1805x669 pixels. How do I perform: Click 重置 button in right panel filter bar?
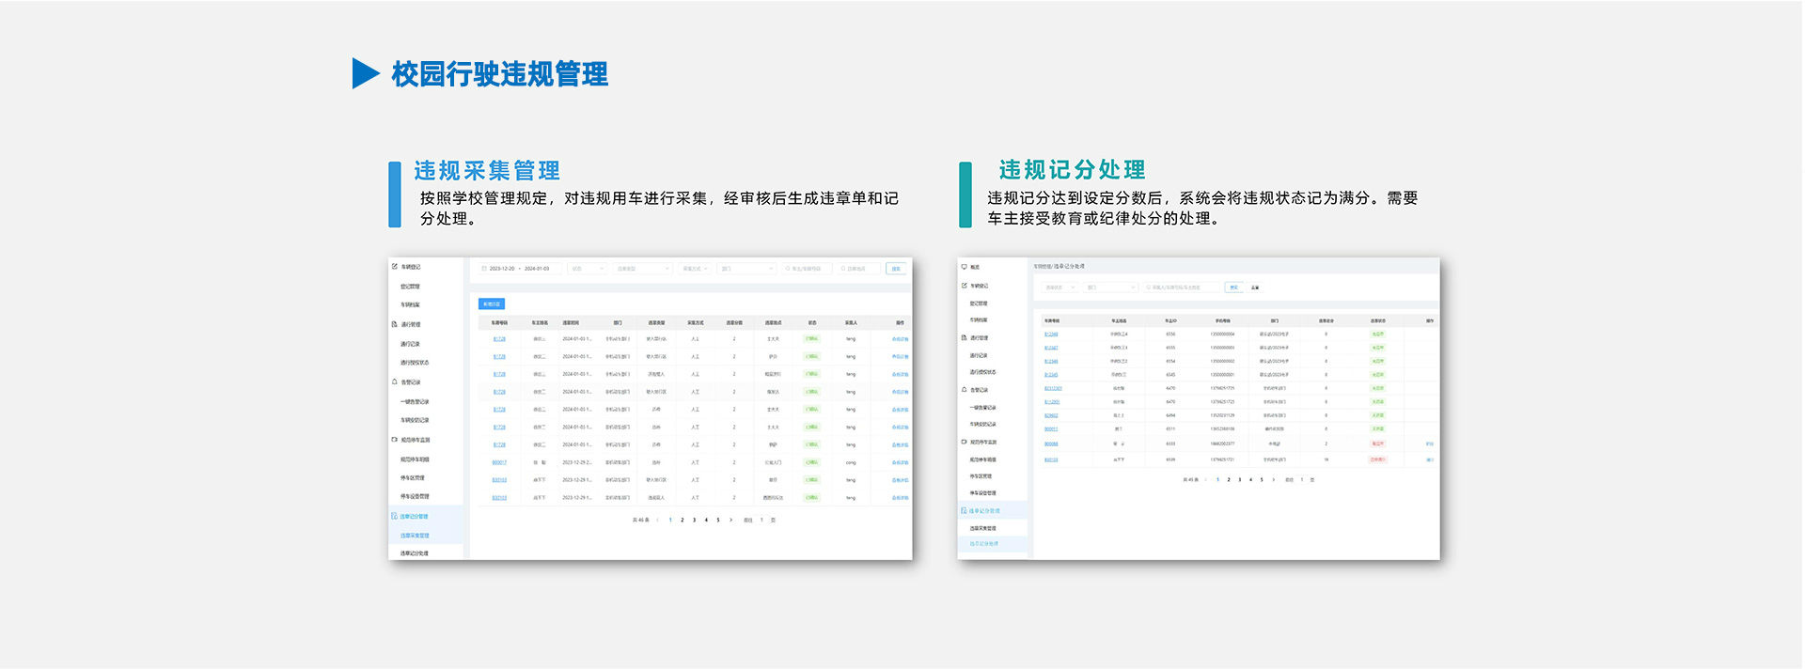[1255, 288]
